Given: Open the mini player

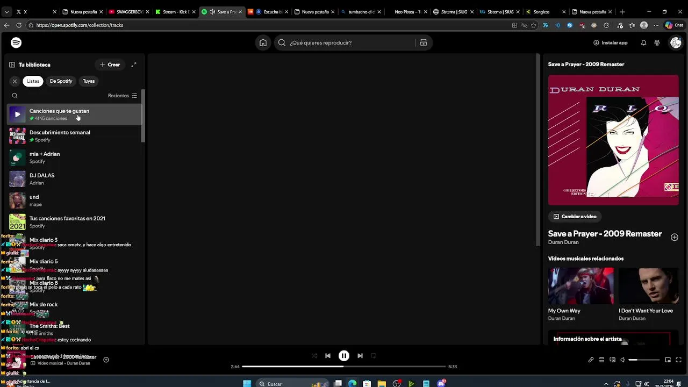Looking at the screenshot, I should pyautogui.click(x=668, y=360).
